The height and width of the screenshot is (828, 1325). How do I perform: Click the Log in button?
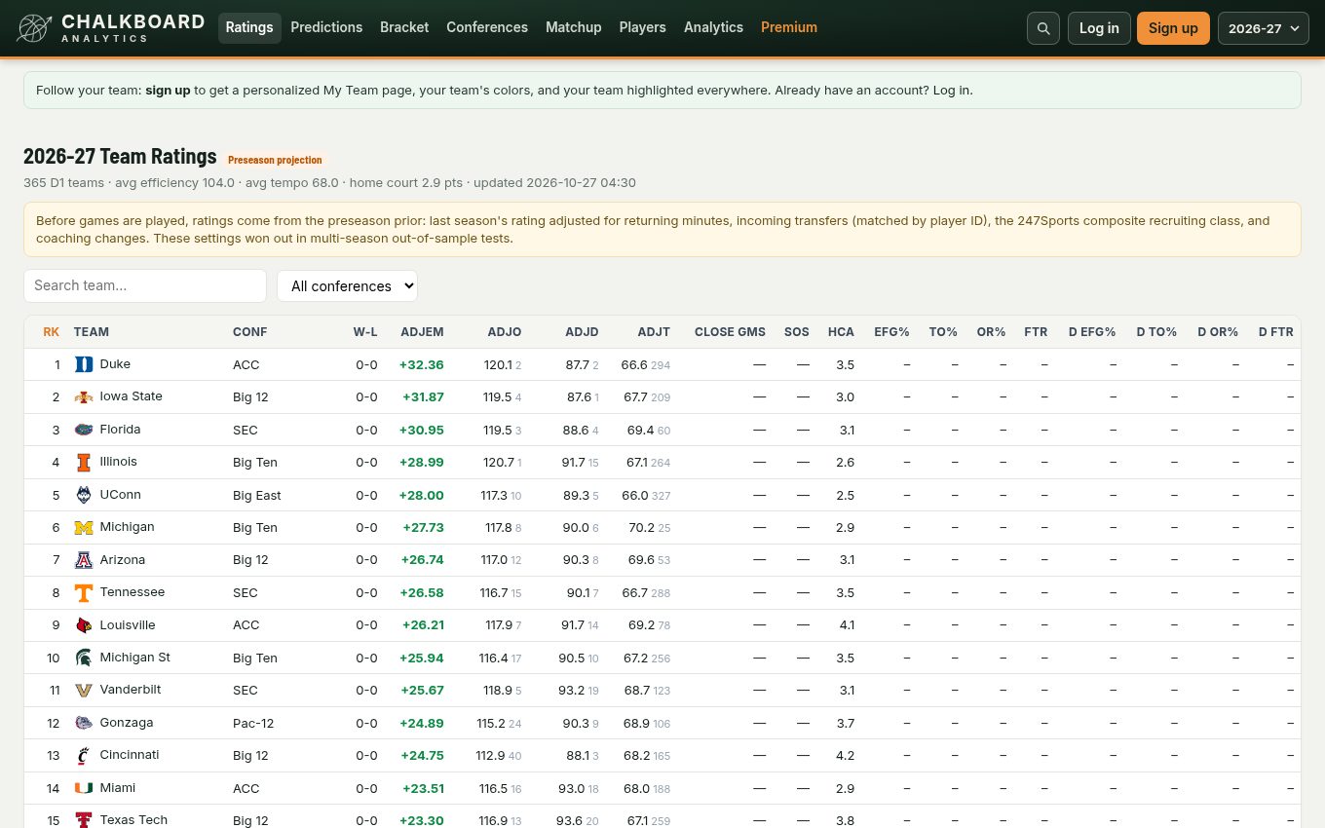pyautogui.click(x=1099, y=28)
